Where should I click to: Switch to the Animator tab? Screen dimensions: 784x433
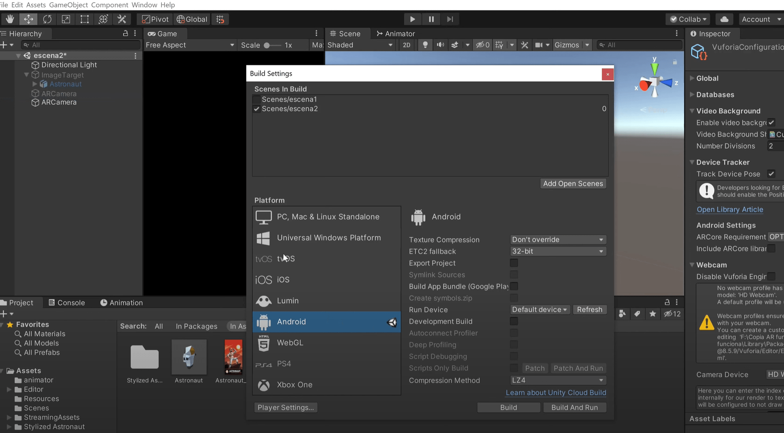coord(395,33)
